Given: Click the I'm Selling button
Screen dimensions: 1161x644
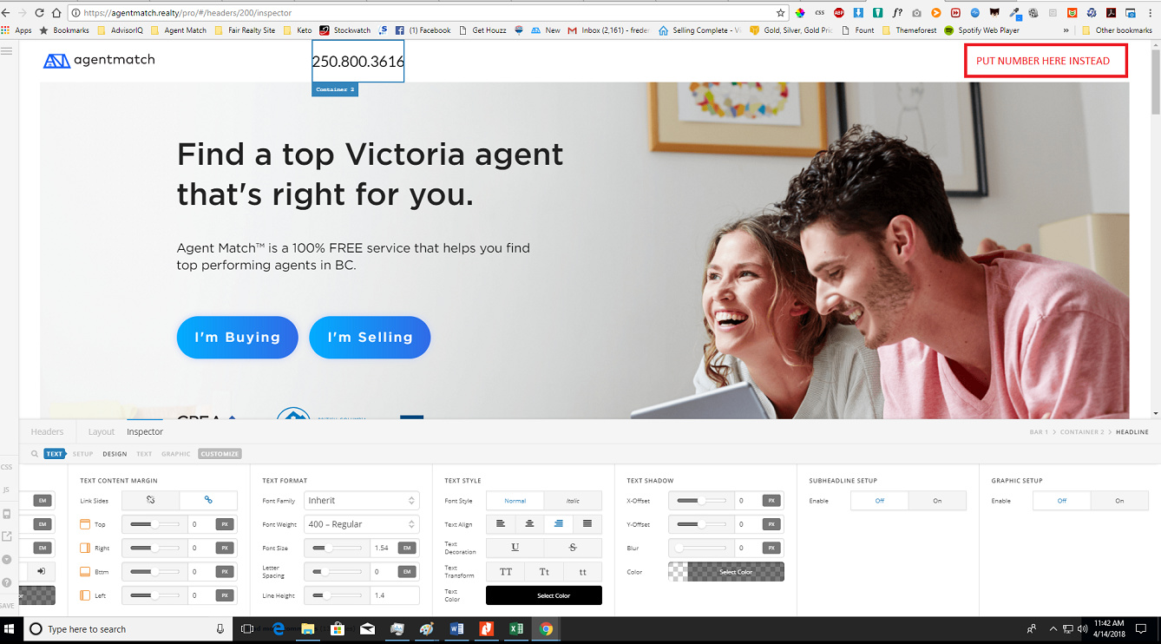Looking at the screenshot, I should pos(370,338).
